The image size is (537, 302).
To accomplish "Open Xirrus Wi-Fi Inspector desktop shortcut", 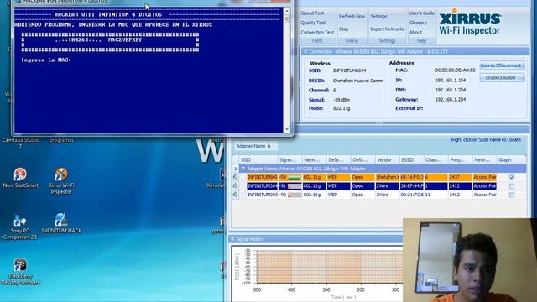I will (61, 181).
